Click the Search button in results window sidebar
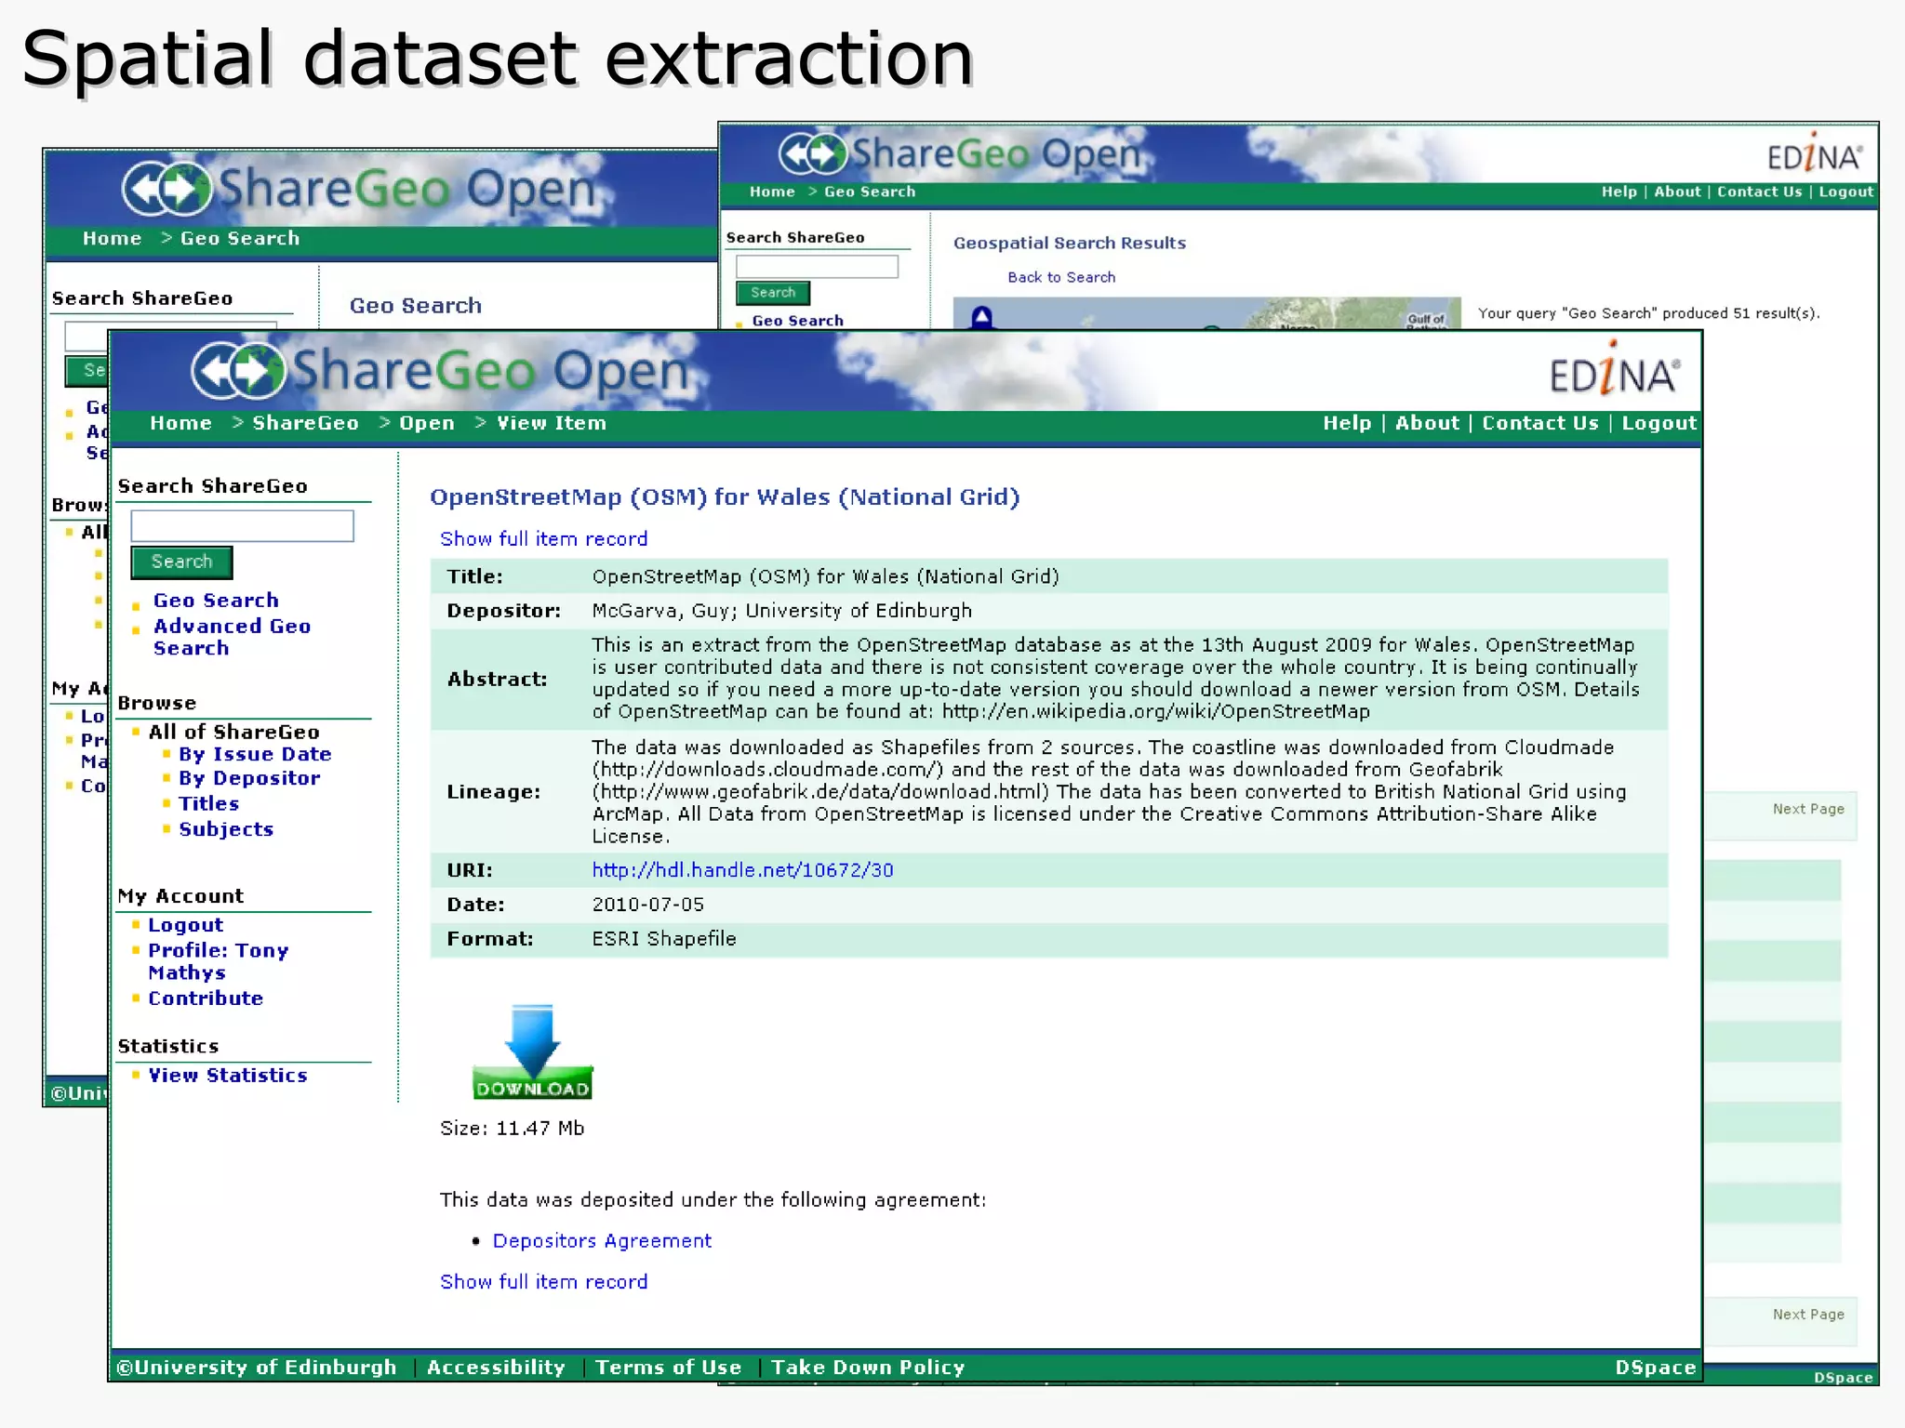 [773, 293]
